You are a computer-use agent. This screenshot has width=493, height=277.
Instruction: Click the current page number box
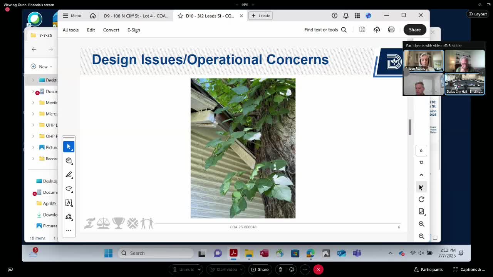pos(421,150)
